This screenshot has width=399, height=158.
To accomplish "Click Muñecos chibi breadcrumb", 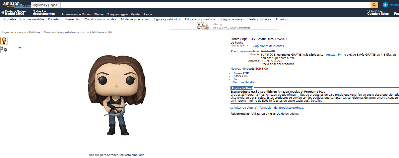I will tap(102, 32).
